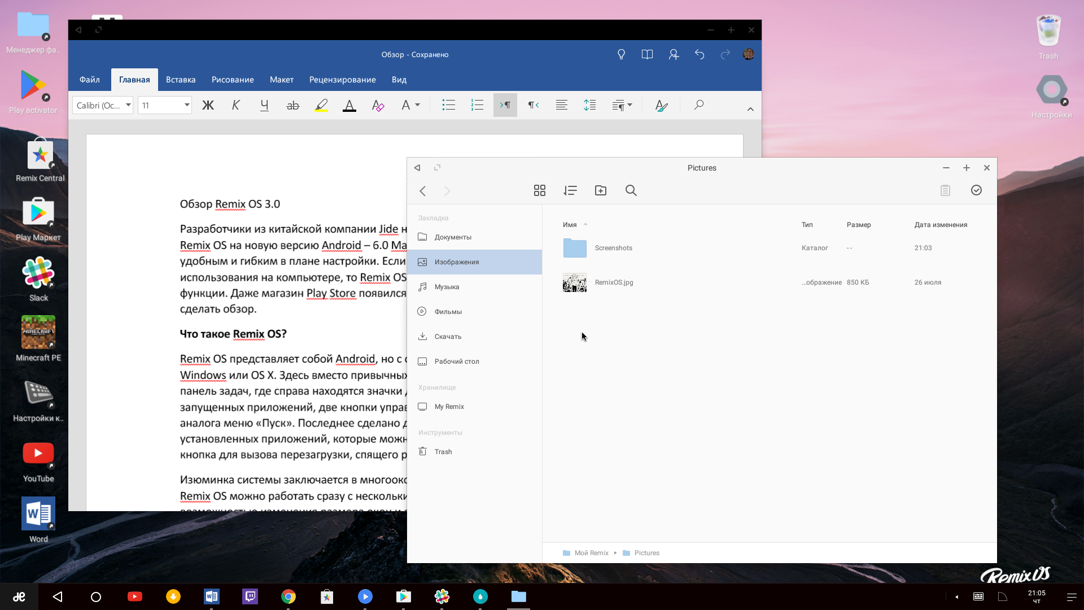Search files in Pictures window
Image resolution: width=1084 pixels, height=610 pixels.
click(631, 191)
